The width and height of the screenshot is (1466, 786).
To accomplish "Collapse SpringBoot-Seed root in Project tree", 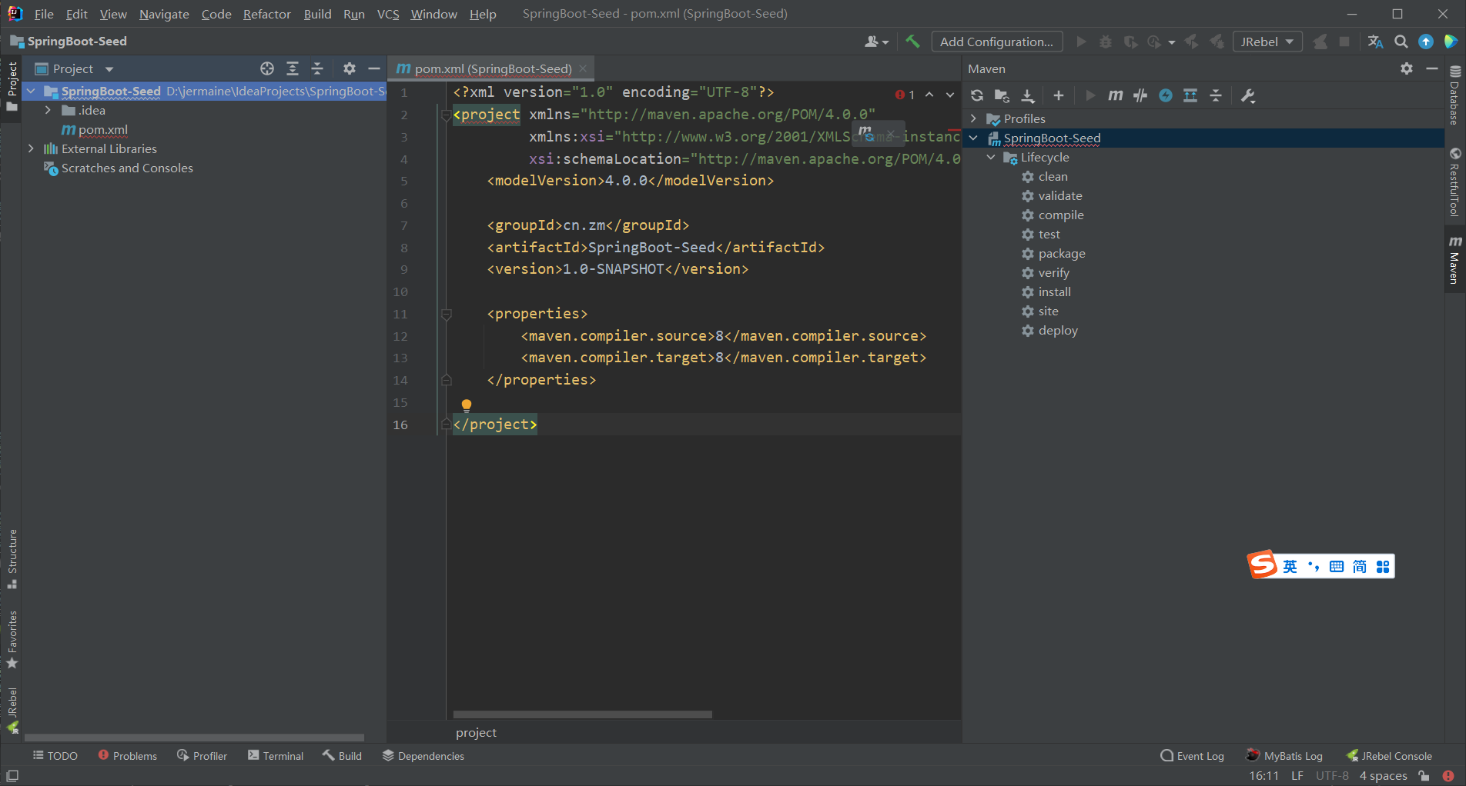I will coord(31,91).
